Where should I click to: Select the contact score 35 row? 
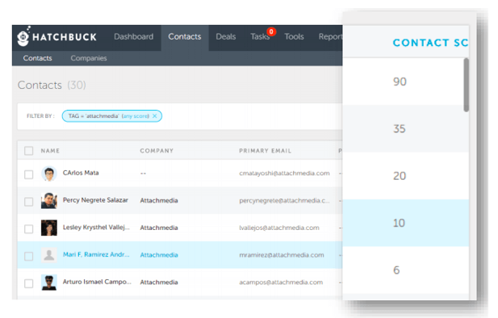pos(406,128)
